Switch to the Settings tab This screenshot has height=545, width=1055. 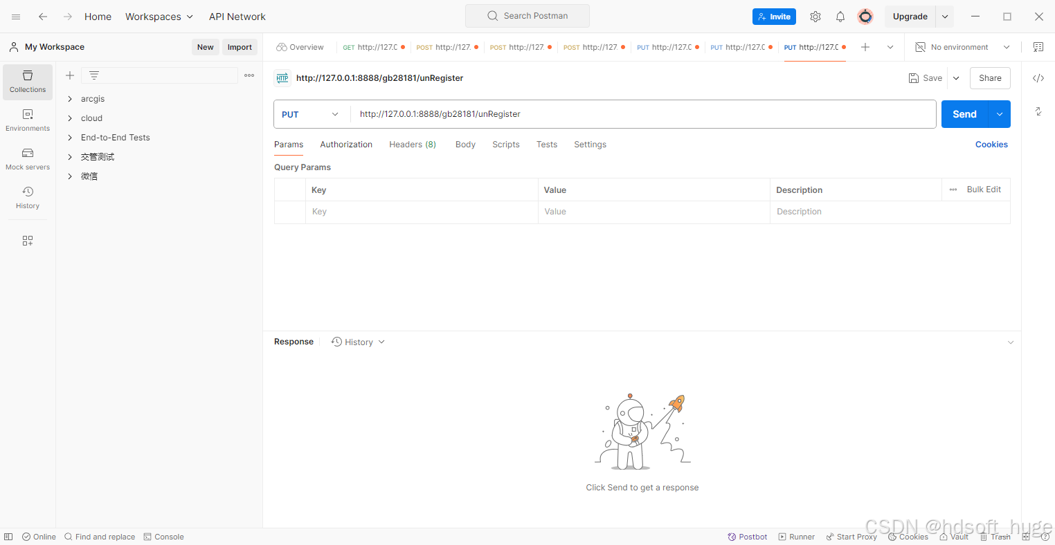pos(590,145)
